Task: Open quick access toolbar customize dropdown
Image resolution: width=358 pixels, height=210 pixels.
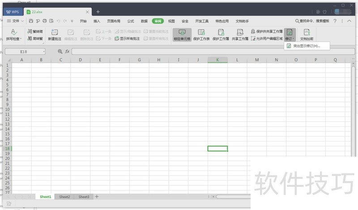Action: pyautogui.click(x=72, y=21)
